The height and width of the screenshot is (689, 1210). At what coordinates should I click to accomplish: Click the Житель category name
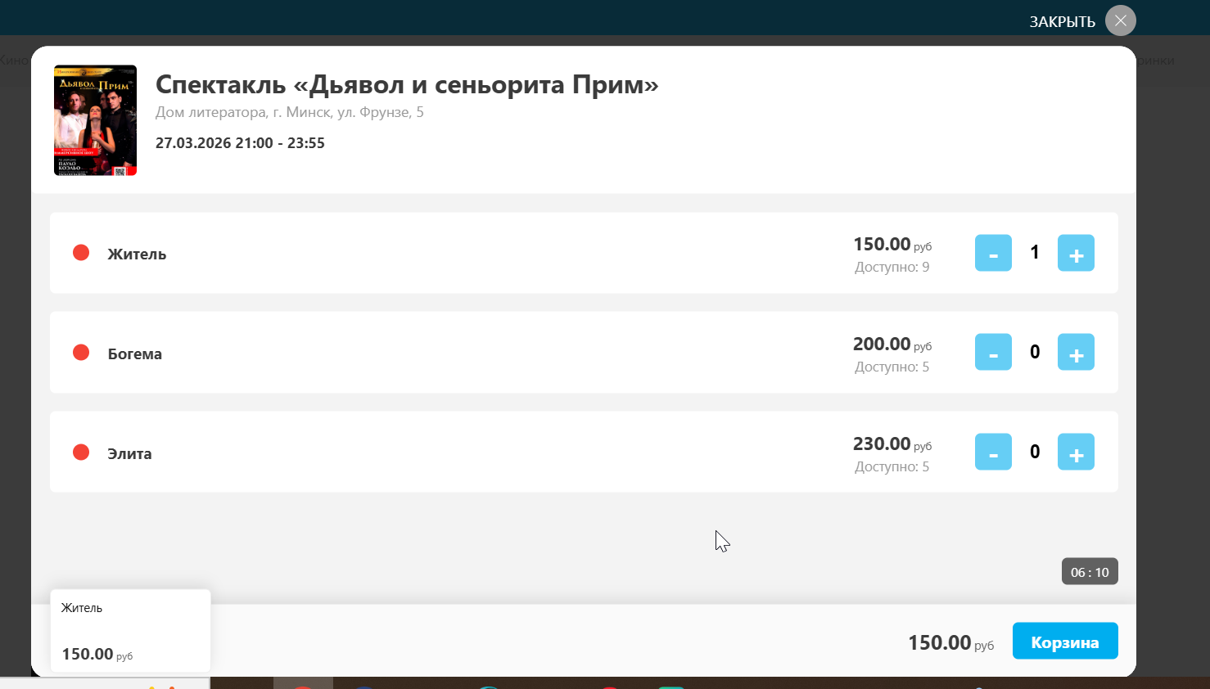point(137,254)
